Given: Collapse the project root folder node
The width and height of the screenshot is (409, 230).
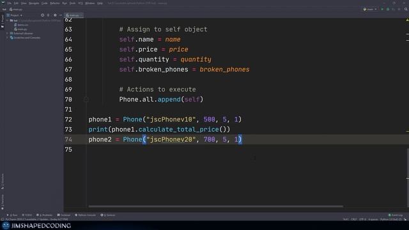Looking at the screenshot, I should point(7,20).
